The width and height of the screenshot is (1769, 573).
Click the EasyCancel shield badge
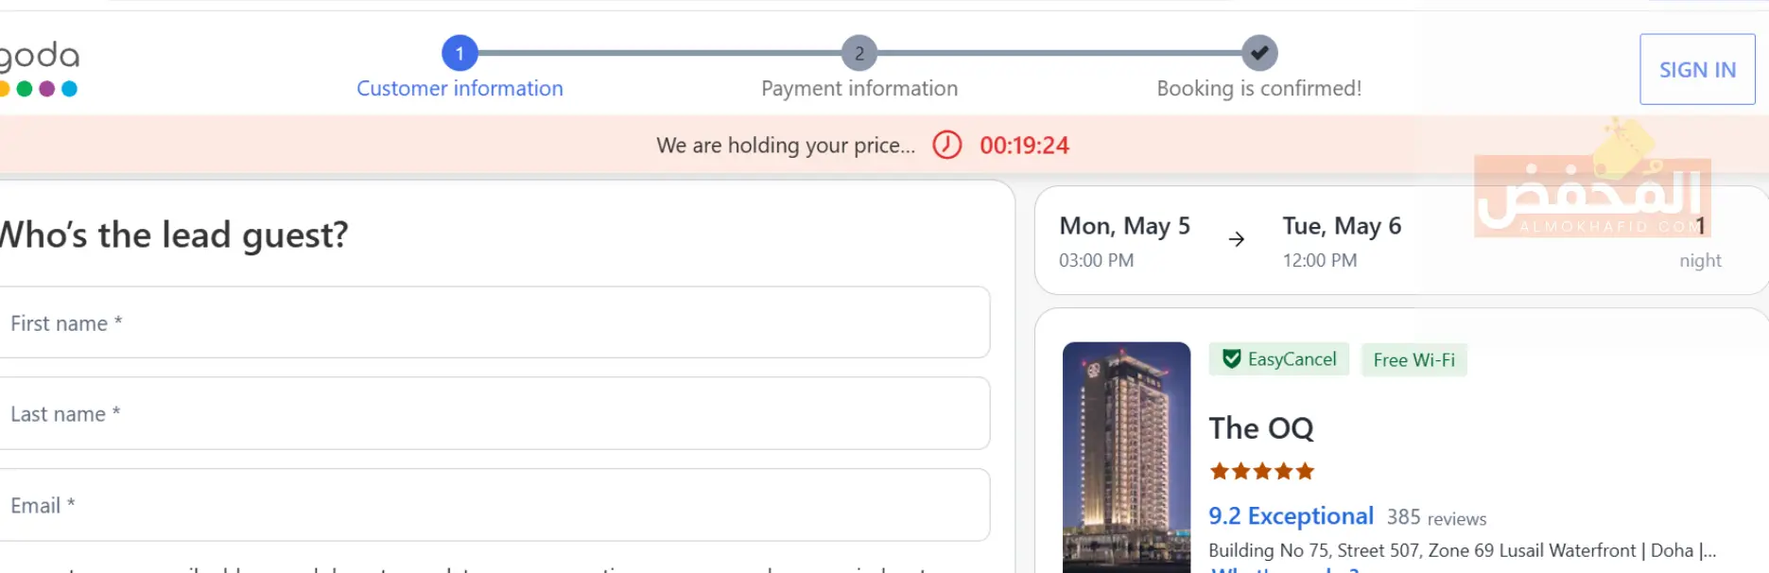pos(1279,359)
